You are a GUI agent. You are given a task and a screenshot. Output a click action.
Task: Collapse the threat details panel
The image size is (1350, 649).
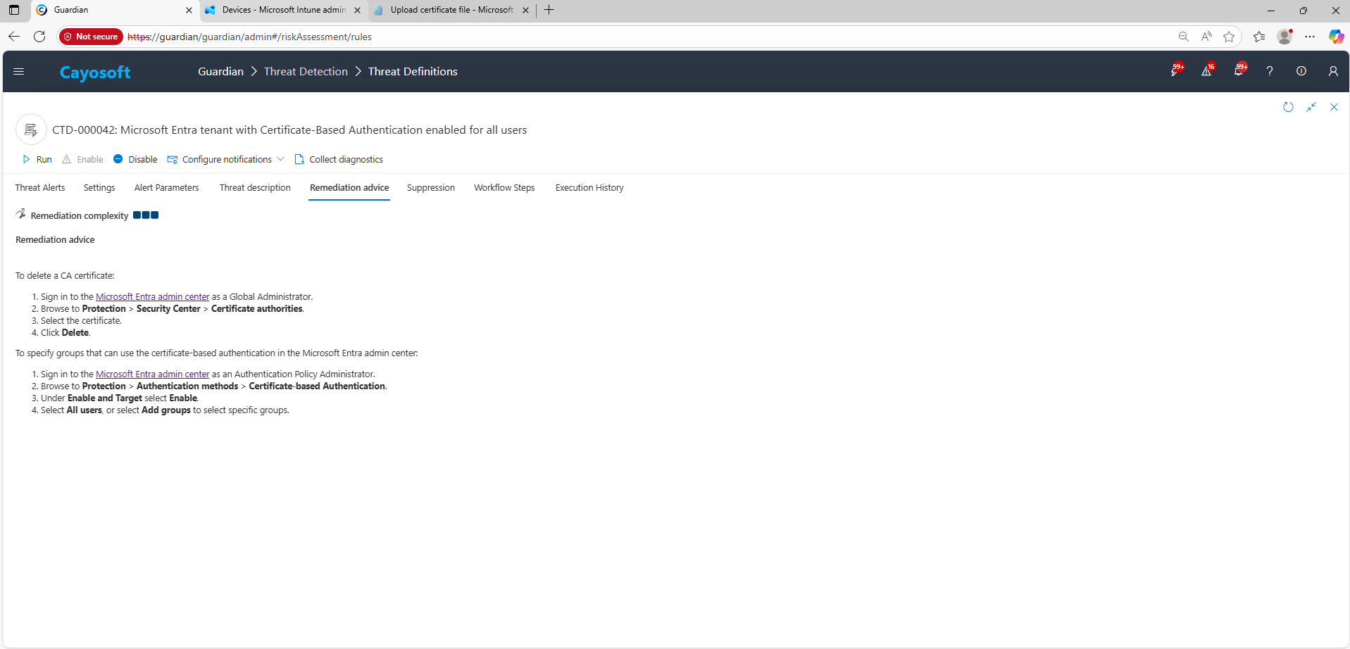(x=1311, y=107)
